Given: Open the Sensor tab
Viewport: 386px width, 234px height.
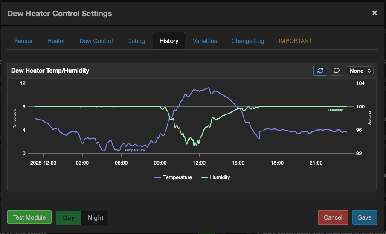Looking at the screenshot, I should click(23, 41).
